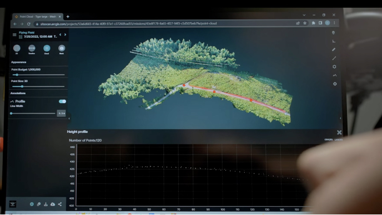Click the Annotations section header
The image size is (382, 215).
click(18, 93)
